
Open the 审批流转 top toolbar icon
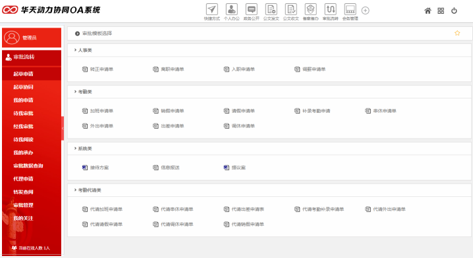click(330, 9)
